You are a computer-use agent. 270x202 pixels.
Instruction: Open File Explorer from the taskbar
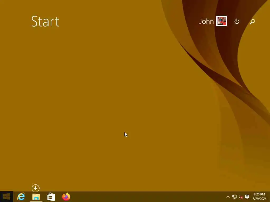point(36,196)
